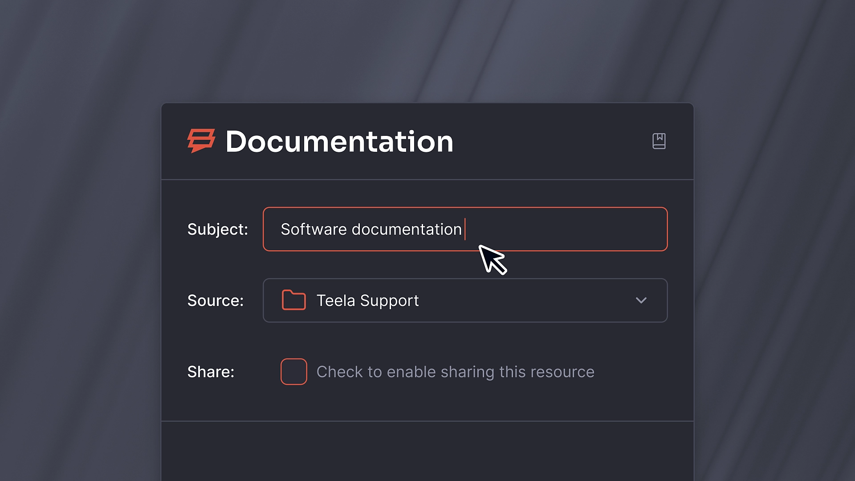Click the word 'Support' in Source selector
This screenshot has height=481, width=855.
(x=389, y=301)
